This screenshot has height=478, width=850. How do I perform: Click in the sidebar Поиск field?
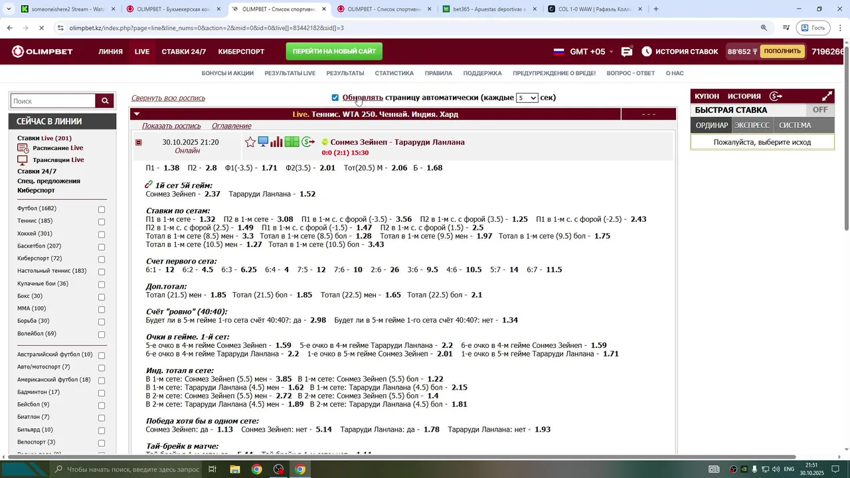(x=53, y=101)
